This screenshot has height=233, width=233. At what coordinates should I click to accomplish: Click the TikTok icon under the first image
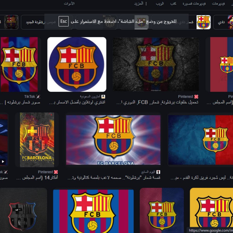click(38, 97)
